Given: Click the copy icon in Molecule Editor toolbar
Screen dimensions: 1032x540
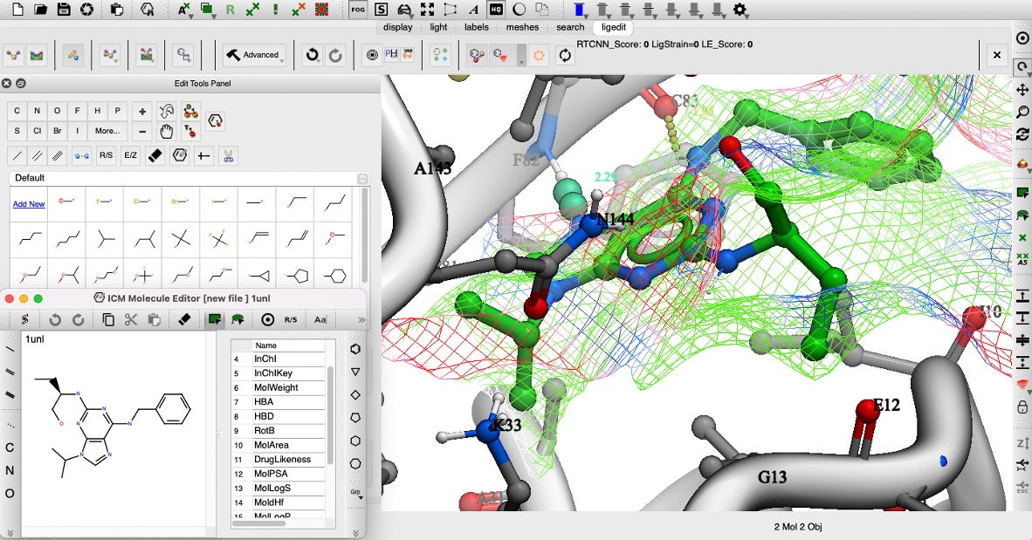Looking at the screenshot, I should point(108,319).
